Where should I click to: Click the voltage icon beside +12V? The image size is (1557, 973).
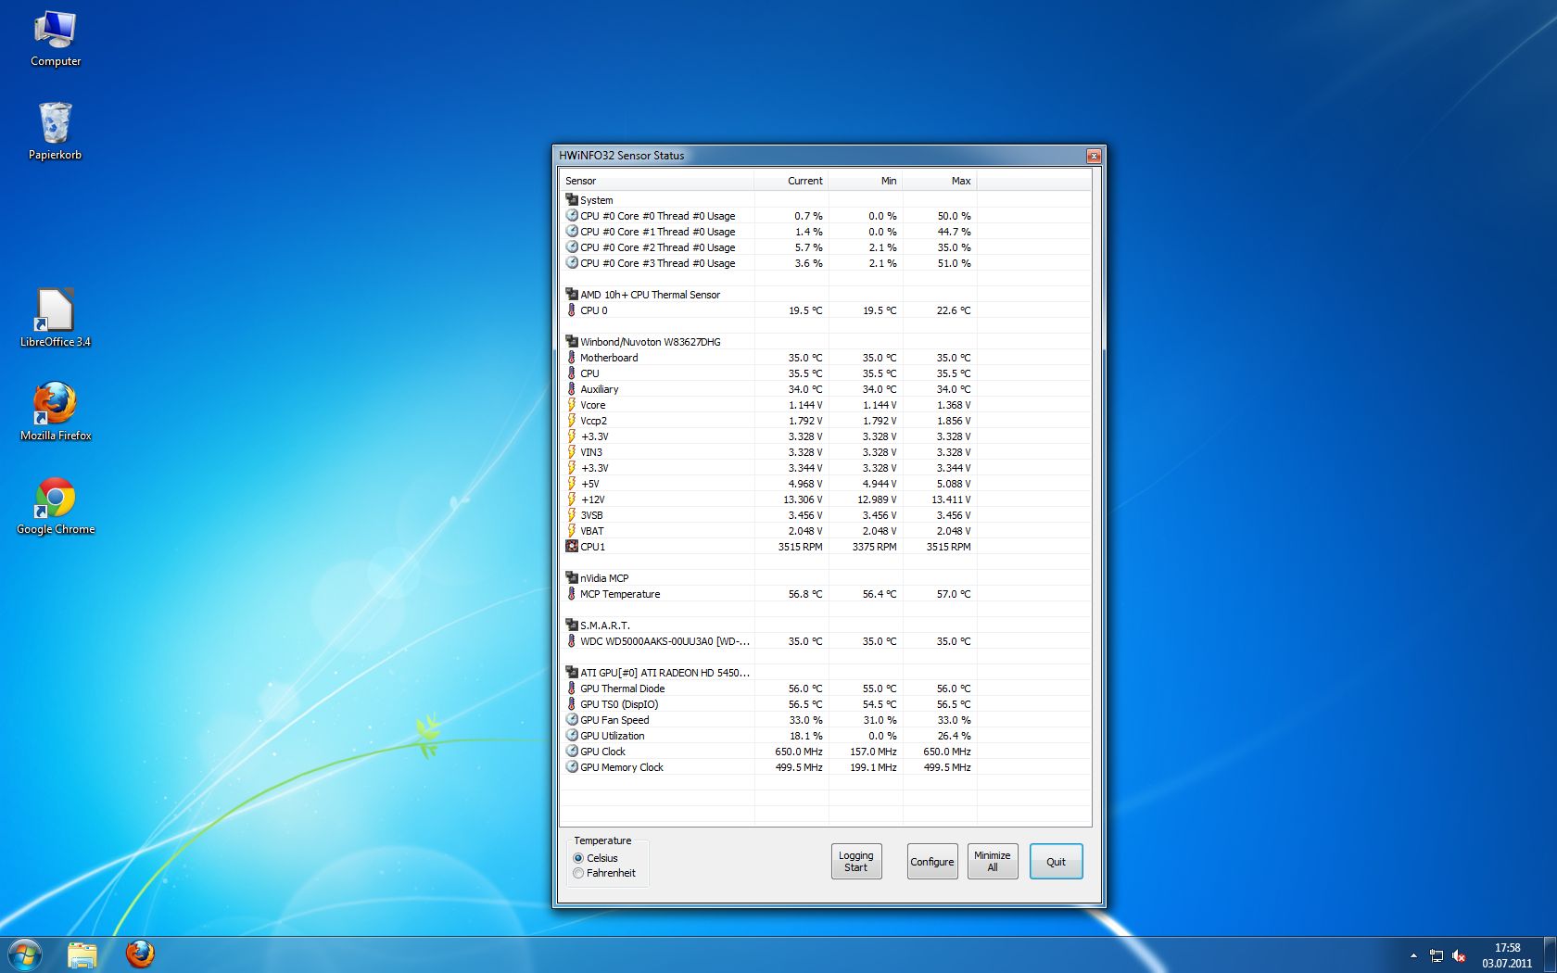[572, 499]
